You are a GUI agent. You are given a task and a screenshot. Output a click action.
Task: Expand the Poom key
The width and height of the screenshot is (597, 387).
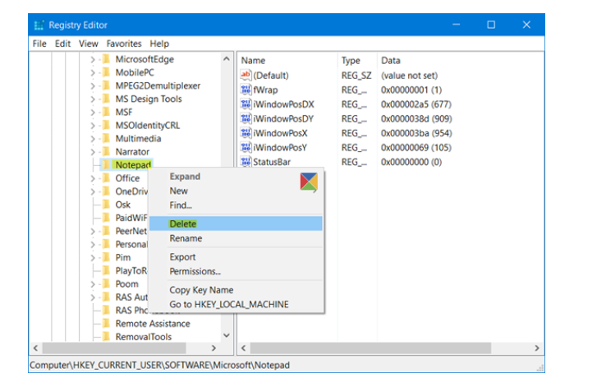tap(93, 284)
